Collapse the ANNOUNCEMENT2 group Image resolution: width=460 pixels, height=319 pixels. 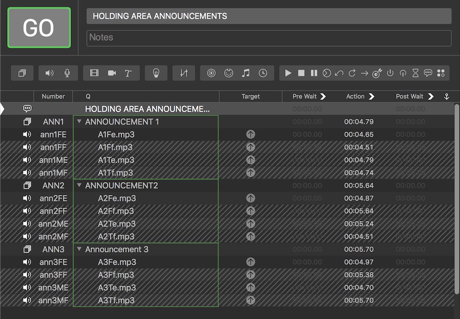pyautogui.click(x=79, y=185)
